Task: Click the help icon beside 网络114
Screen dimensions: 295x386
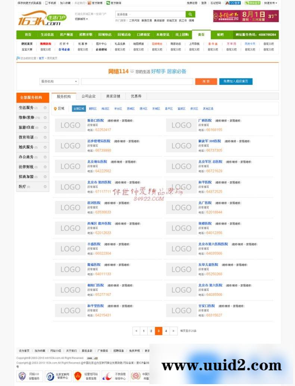Action: 132,71
